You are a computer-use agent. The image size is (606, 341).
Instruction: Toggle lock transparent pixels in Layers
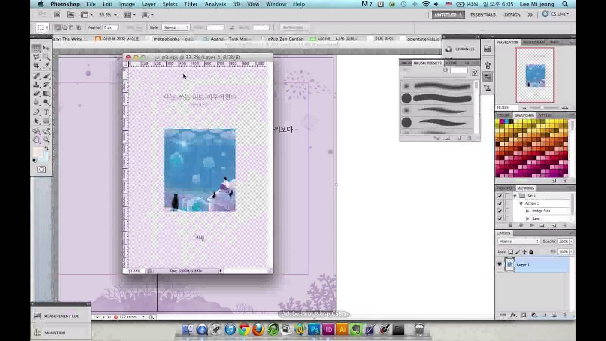click(x=510, y=252)
